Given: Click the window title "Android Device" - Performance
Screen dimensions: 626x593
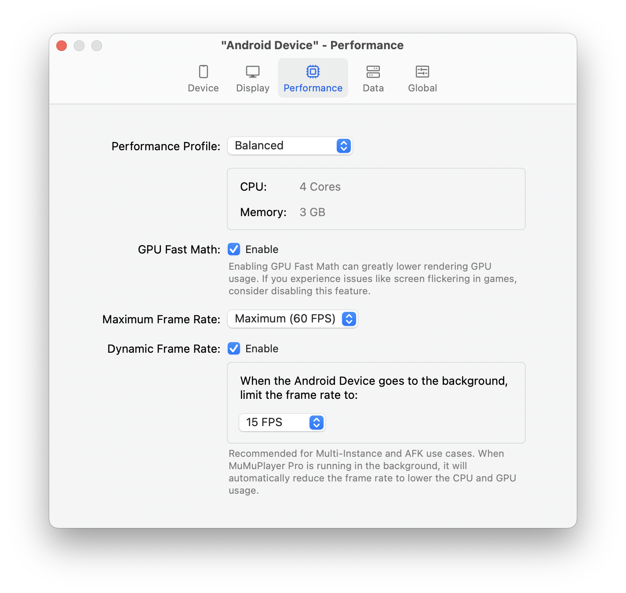Looking at the screenshot, I should pos(312,45).
